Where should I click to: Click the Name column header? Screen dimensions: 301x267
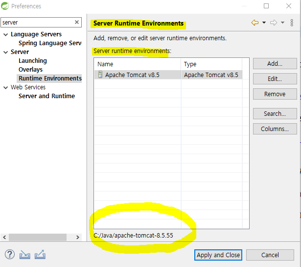pyautogui.click(x=138, y=64)
